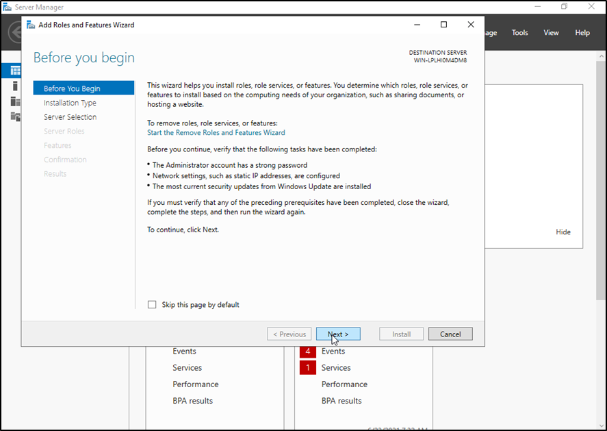The height and width of the screenshot is (431, 607).
Task: Click the red Services alert badge showing 1
Action: [x=307, y=368]
